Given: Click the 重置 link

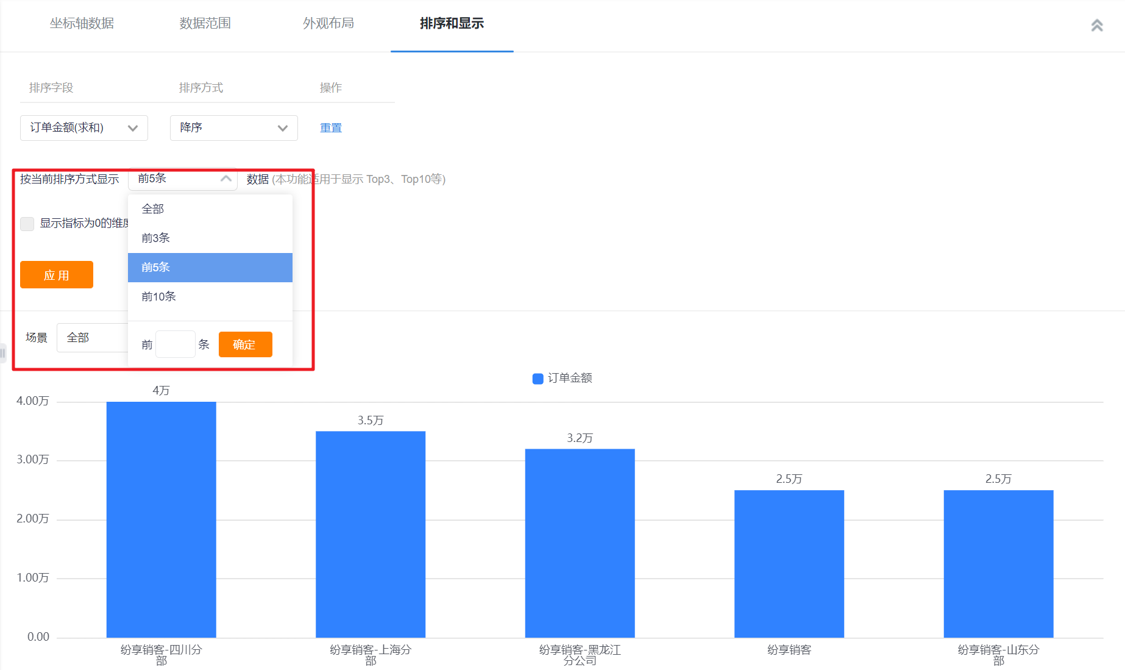Looking at the screenshot, I should click(x=331, y=128).
